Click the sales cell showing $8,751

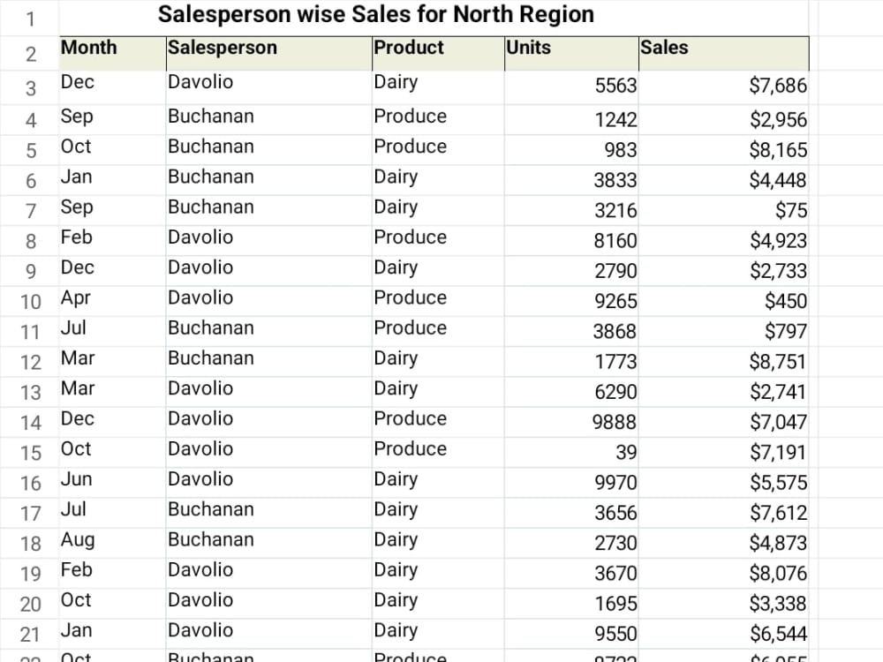(724, 361)
